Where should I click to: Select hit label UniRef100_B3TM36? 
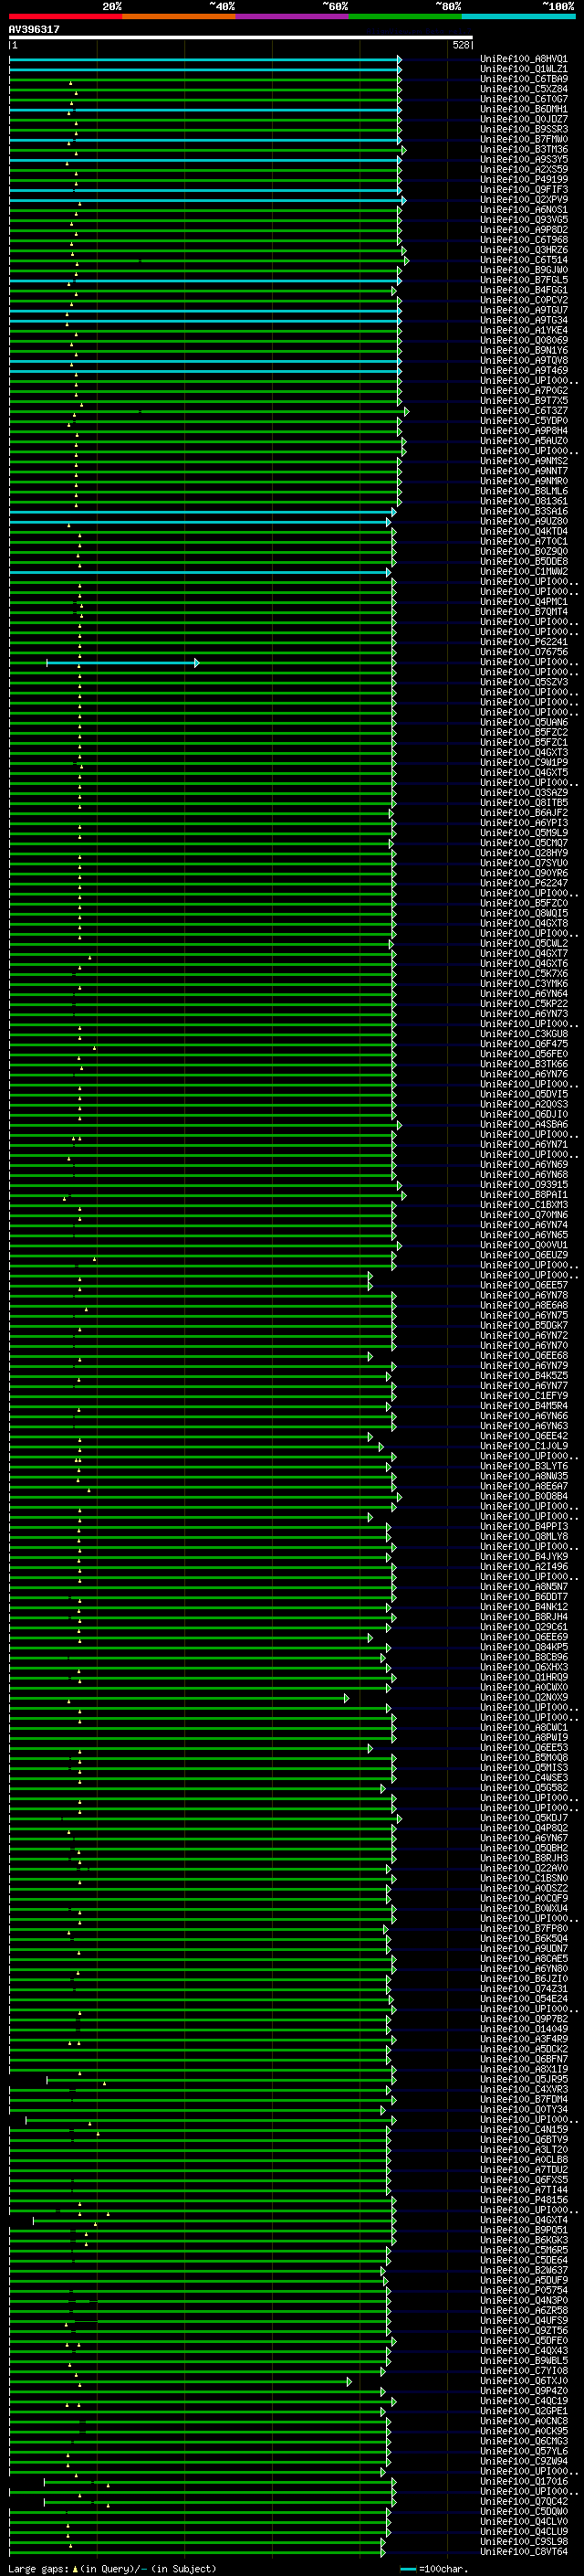[x=524, y=149]
